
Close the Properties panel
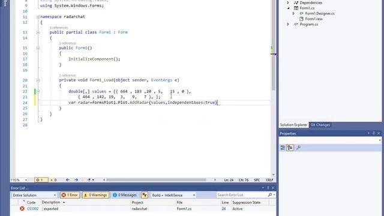pos(379,133)
